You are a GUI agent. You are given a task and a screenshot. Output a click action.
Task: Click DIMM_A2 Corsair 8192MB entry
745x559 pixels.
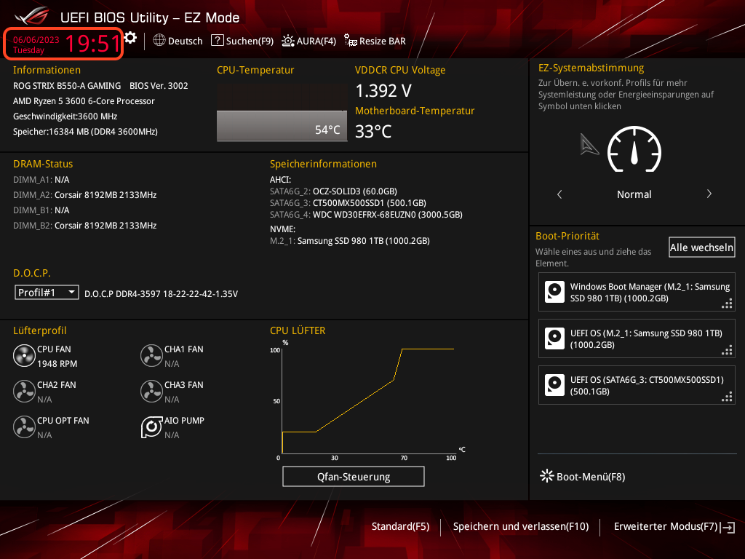click(84, 195)
